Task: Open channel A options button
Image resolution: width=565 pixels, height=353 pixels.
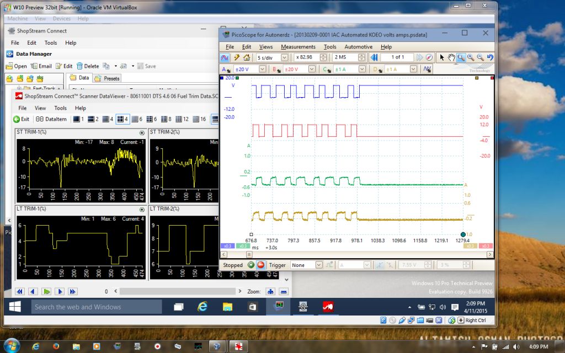Action: (226, 69)
